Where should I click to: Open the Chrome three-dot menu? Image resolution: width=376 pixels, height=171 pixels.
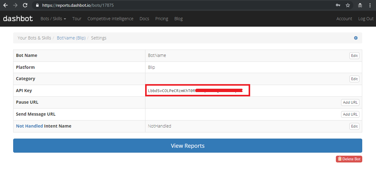point(370,5)
